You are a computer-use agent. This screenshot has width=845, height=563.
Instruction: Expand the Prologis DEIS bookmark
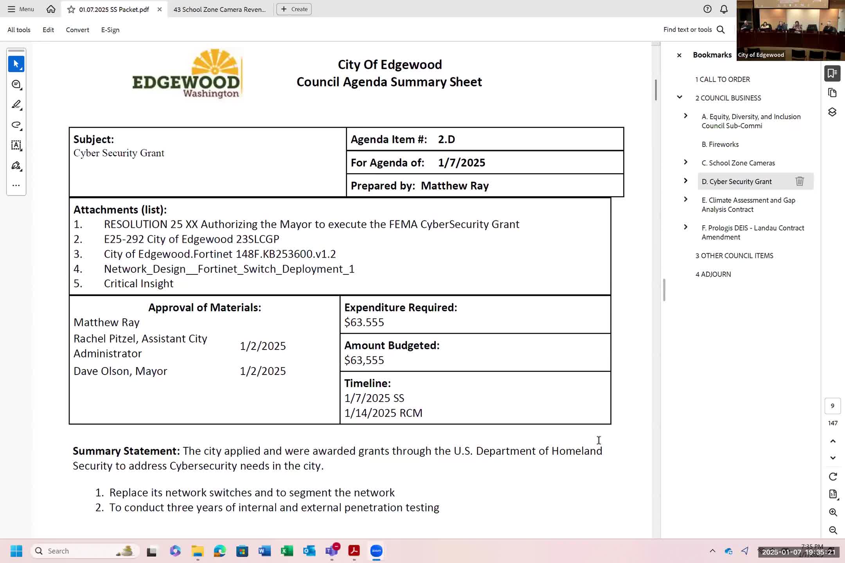[x=685, y=227]
